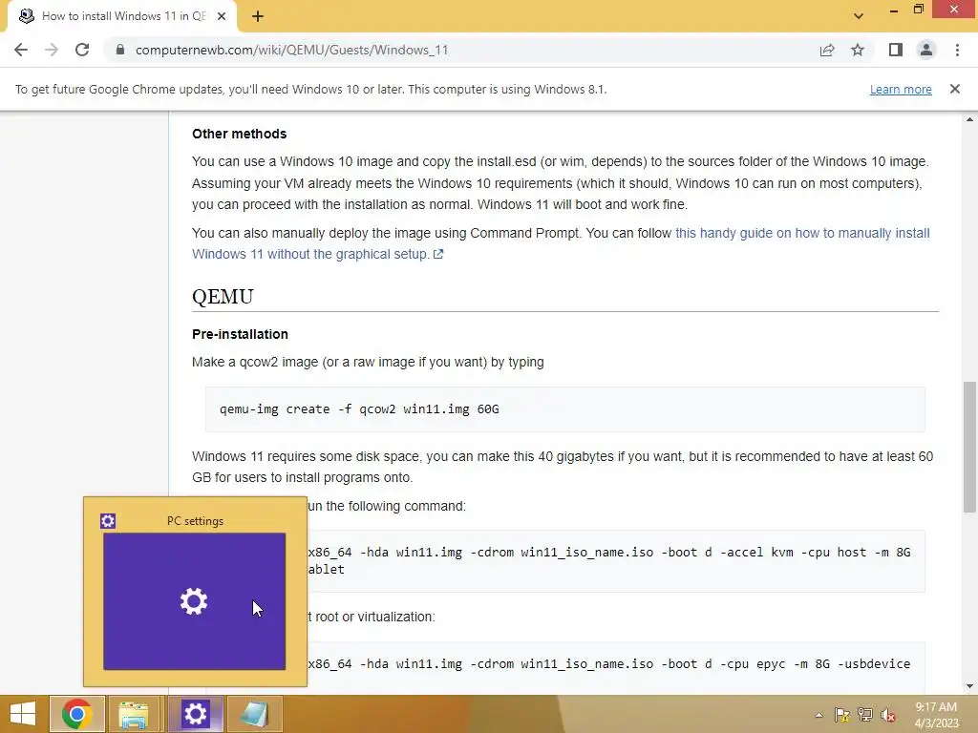Open the taskbar clock and date
The image size is (978, 733).
point(936,715)
